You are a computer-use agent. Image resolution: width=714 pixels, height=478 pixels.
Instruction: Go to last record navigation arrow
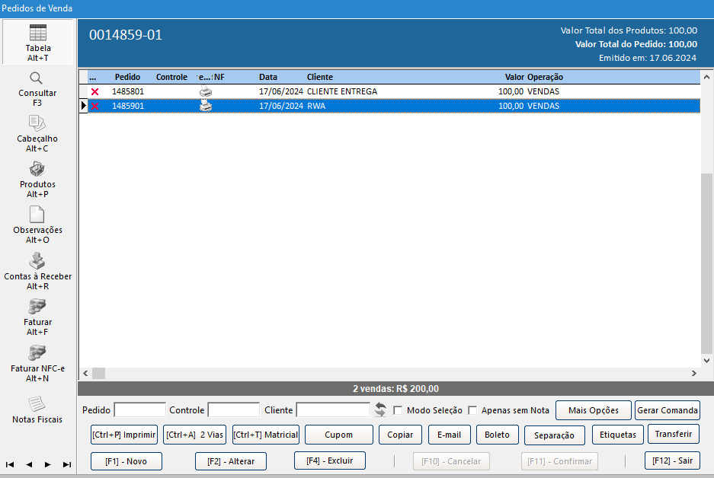(x=67, y=464)
